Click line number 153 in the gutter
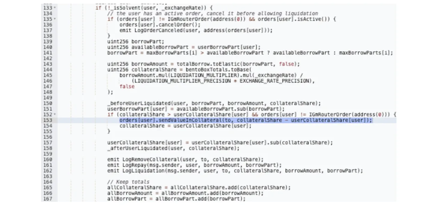438x206 pixels. click(x=48, y=120)
